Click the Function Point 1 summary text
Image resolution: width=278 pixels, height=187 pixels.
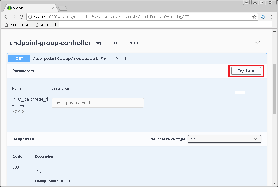pos(113,59)
